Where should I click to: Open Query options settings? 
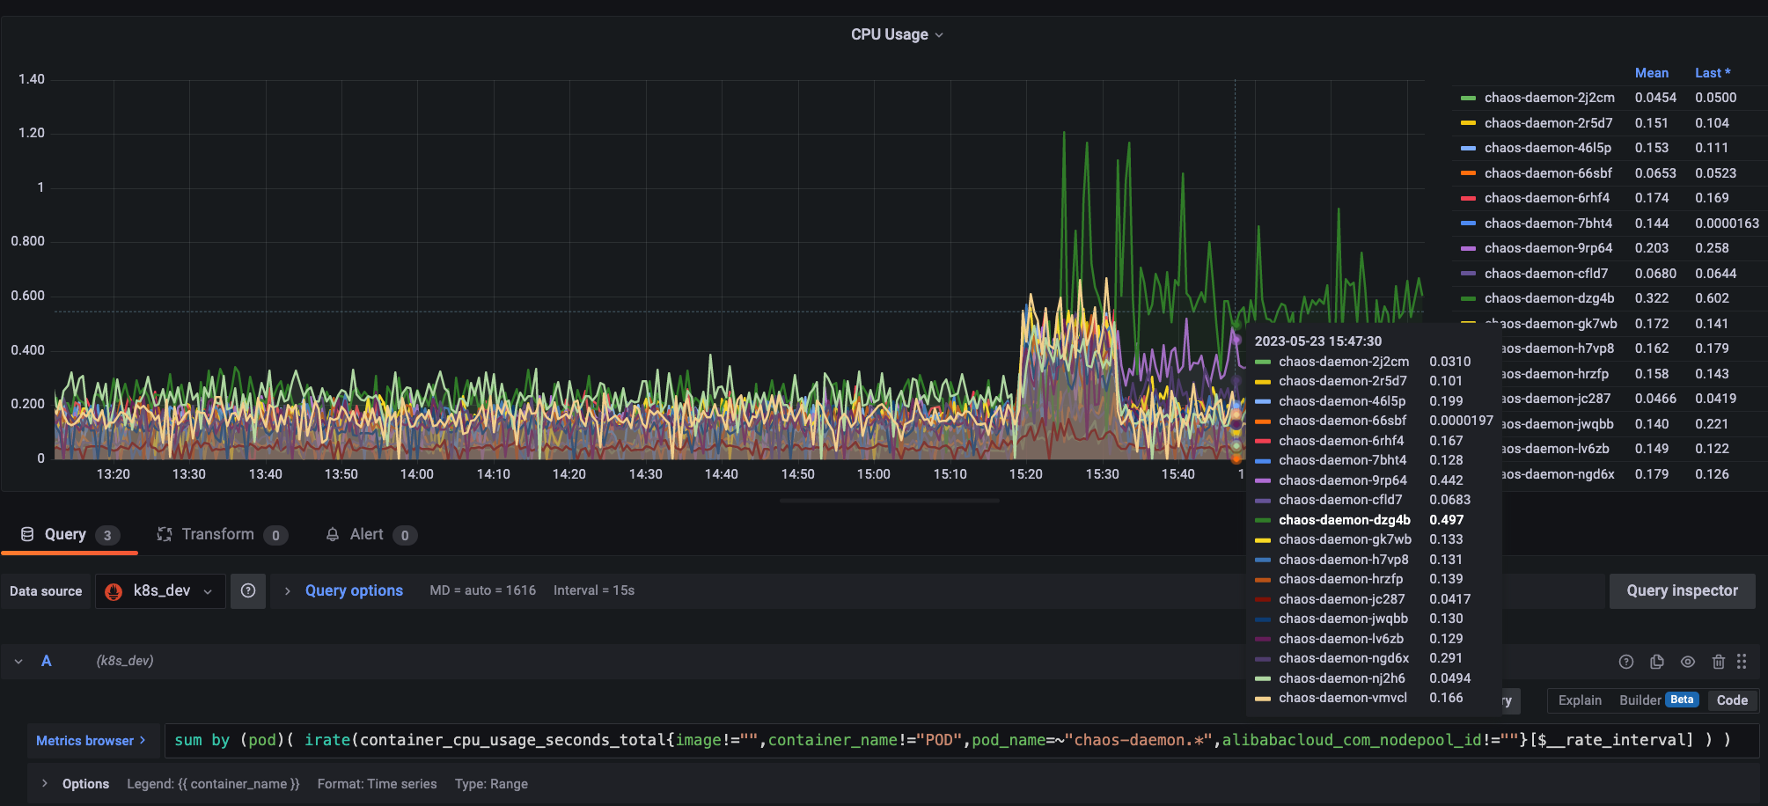(x=353, y=590)
